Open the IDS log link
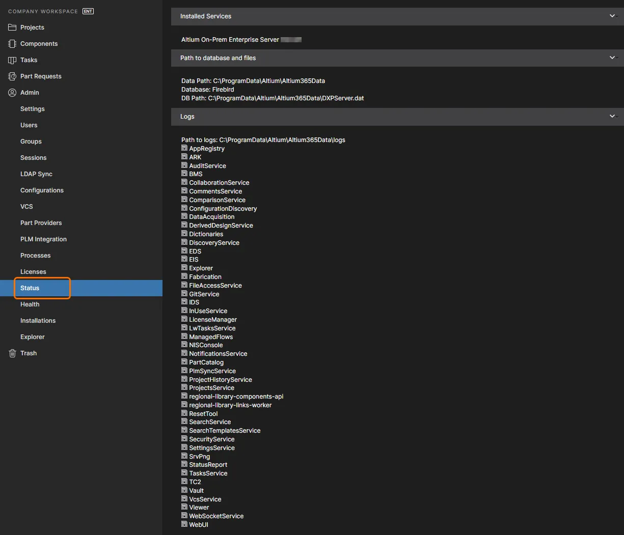 pyautogui.click(x=194, y=302)
